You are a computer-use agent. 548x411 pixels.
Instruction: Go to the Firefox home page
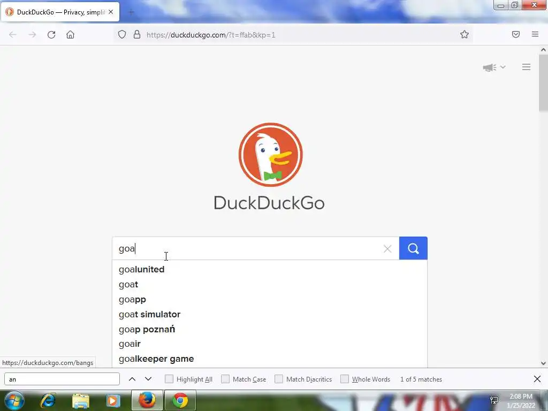(x=70, y=35)
